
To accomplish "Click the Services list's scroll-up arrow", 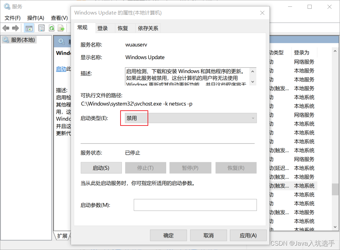I will (335, 51).
